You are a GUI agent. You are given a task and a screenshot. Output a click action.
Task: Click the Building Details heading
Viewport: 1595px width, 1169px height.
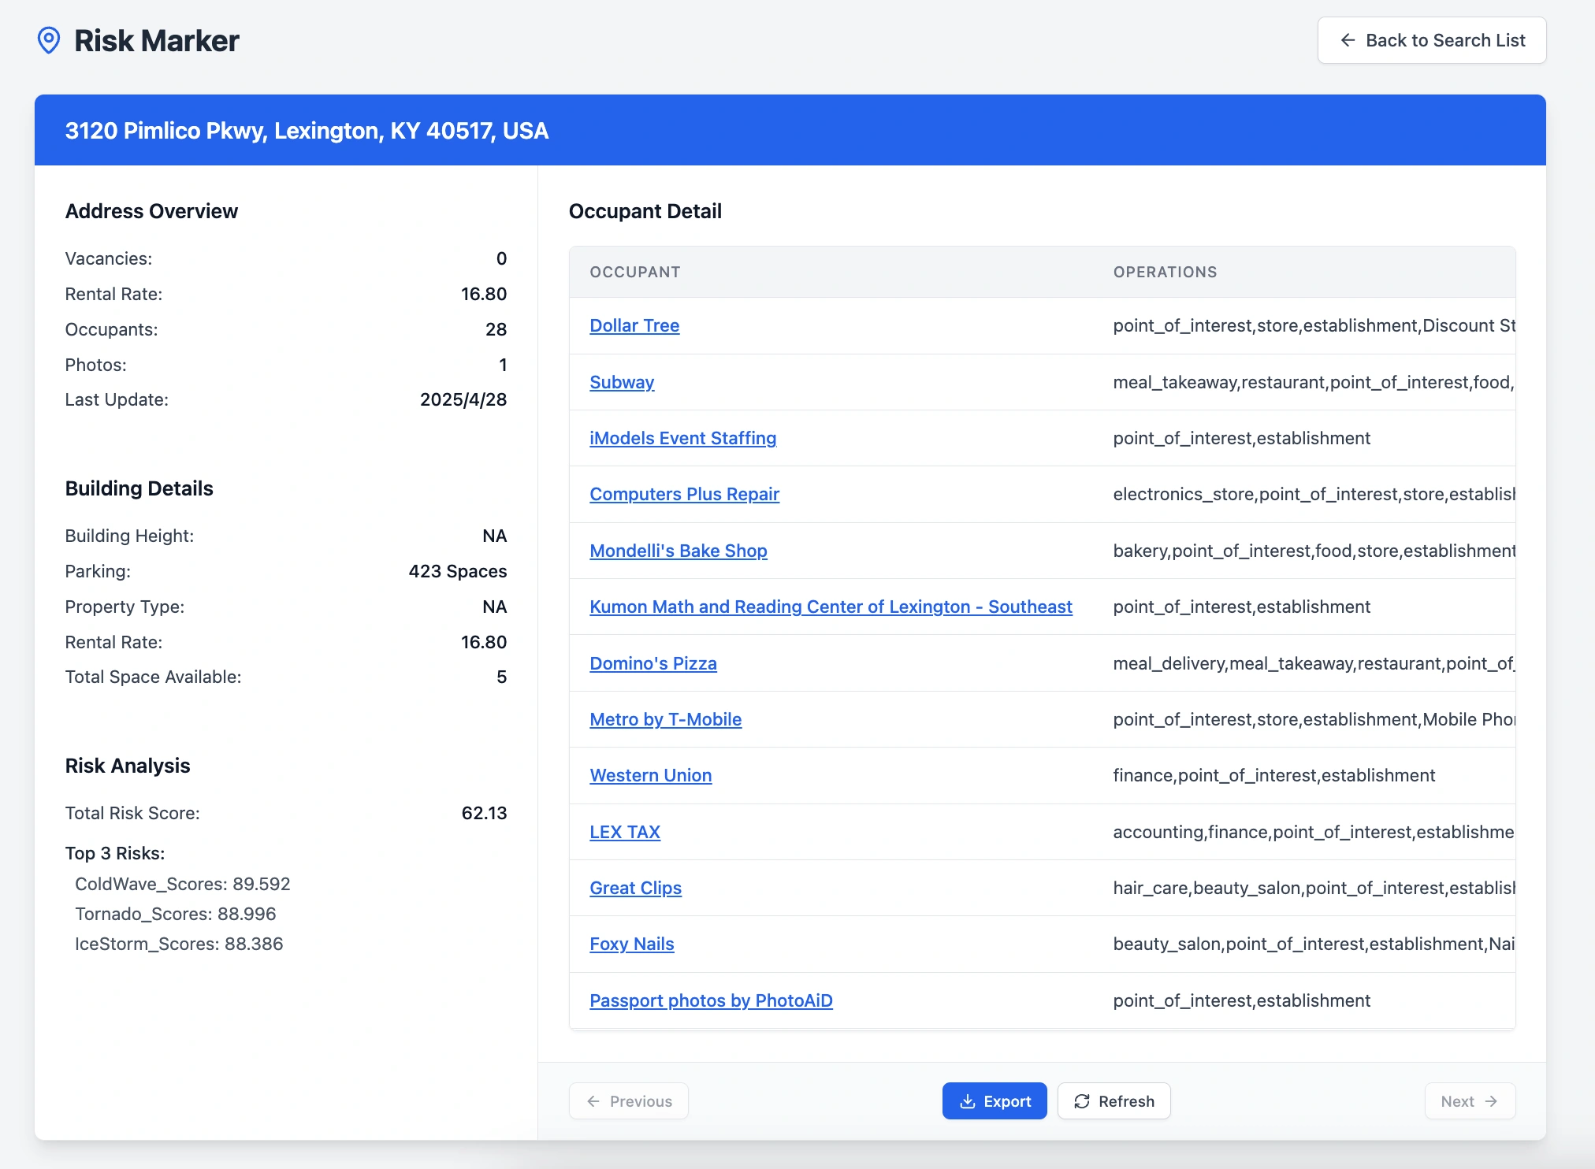tap(139, 488)
